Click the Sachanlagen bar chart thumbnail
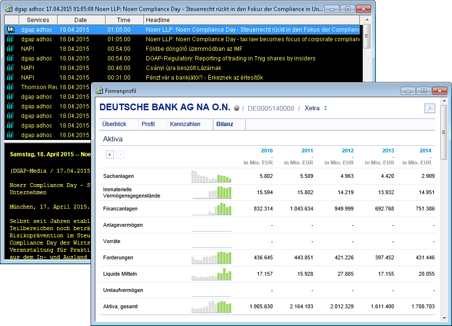The width and height of the screenshot is (452, 326). click(211, 176)
